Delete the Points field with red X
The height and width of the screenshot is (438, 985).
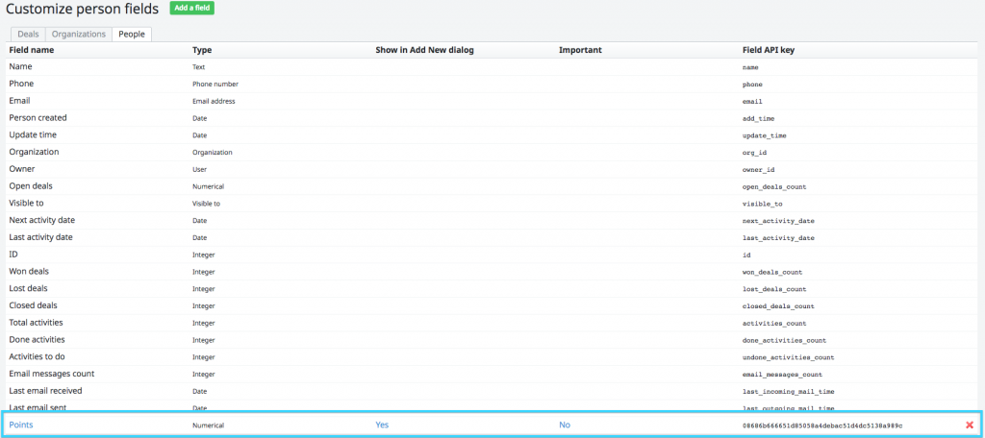pos(970,425)
